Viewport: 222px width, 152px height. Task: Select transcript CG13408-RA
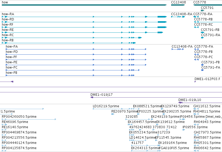pyautogui.click(x=182, y=14)
